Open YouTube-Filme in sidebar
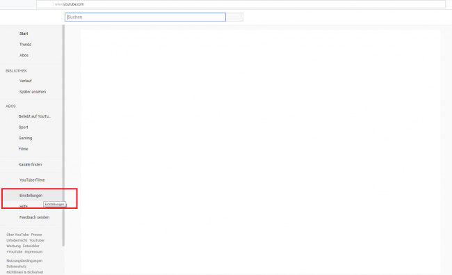452x275 pixels. click(32, 180)
